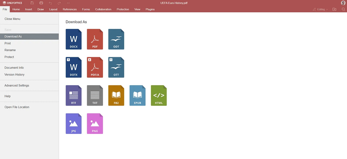Download as FB2 e-book
The image size is (347, 159).
pyautogui.click(x=116, y=96)
